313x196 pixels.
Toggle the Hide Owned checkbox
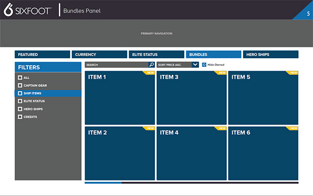tap(204, 65)
